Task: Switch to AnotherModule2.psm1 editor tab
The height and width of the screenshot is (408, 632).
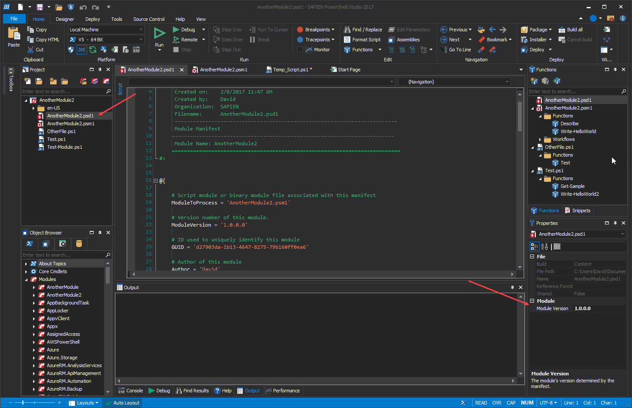Action: (x=223, y=70)
